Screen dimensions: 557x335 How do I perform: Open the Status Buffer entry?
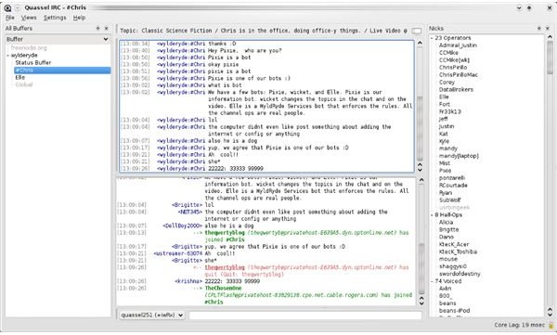pos(33,62)
